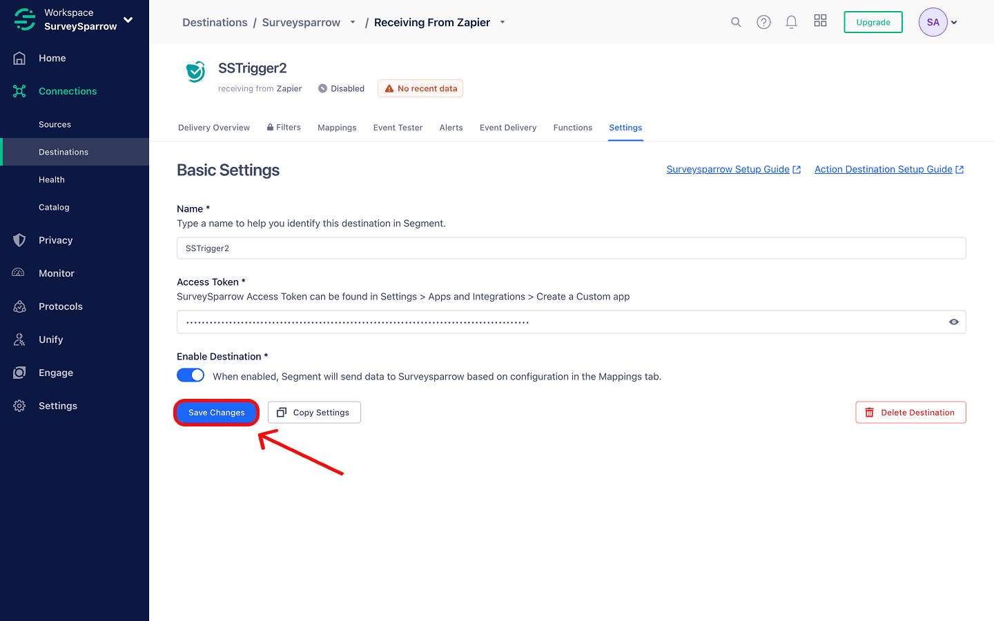Click the trash icon on Delete Destination
The image size is (994, 621).
point(869,413)
